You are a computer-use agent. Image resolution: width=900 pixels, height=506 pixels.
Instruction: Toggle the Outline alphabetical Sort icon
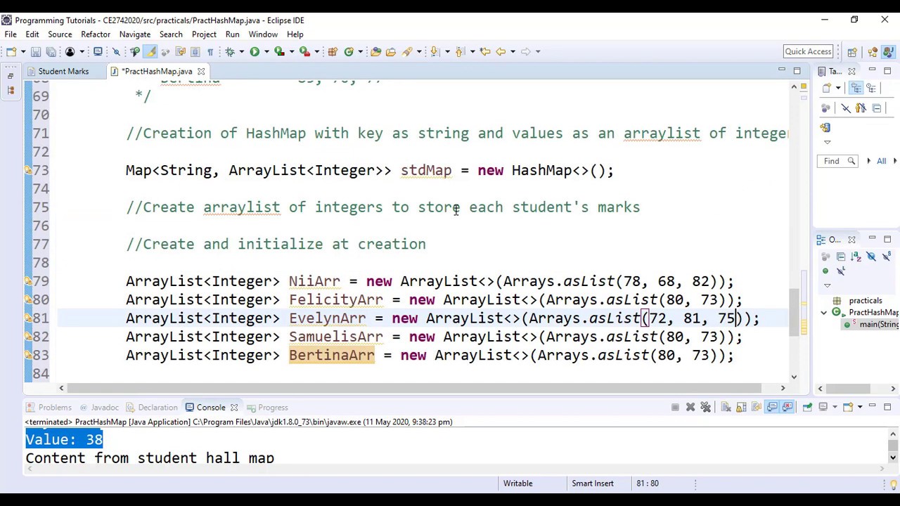click(x=856, y=257)
